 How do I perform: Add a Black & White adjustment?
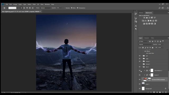pyautogui.click(x=148, y=21)
